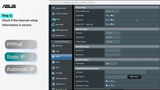Click the DNS Server2 input field

(113, 55)
